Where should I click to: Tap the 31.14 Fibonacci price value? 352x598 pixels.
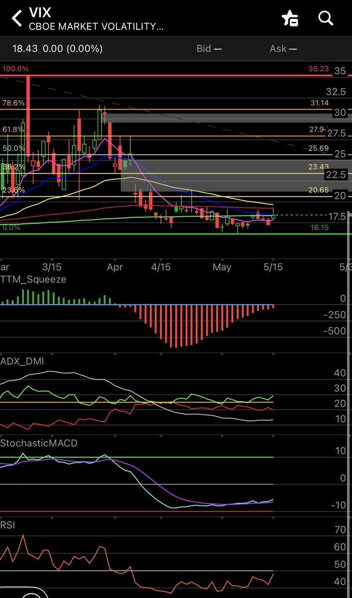320,103
